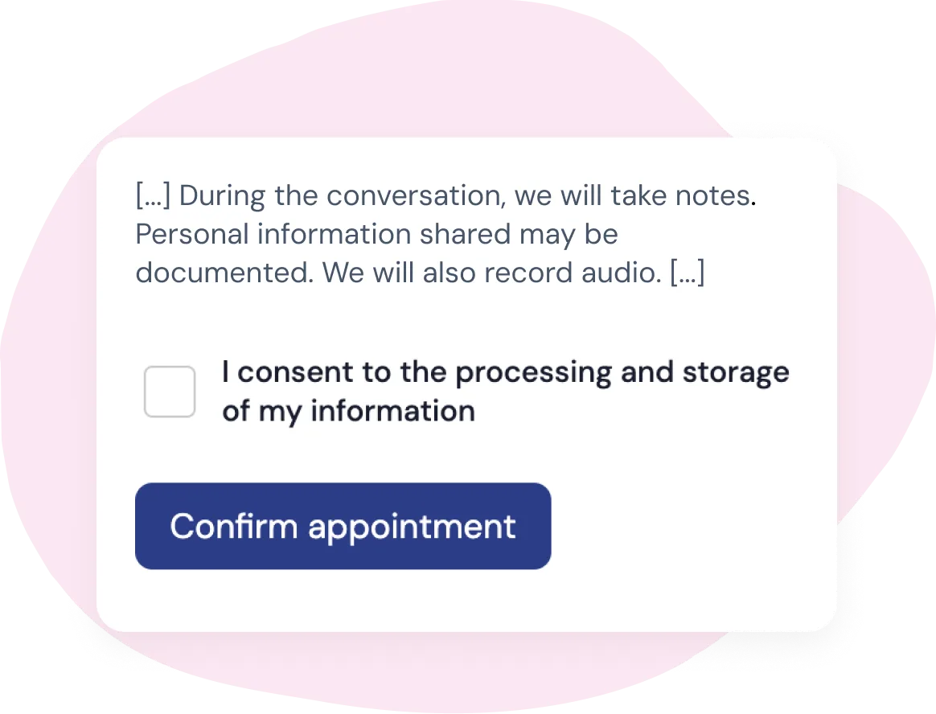Click the "We will also record audio." sentence
Screen dimensions: 936x714
(x=492, y=273)
